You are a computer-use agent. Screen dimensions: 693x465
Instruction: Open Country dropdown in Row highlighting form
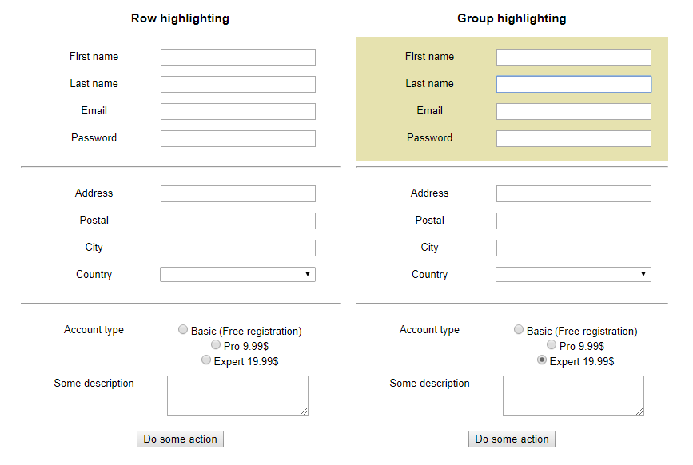tap(237, 275)
